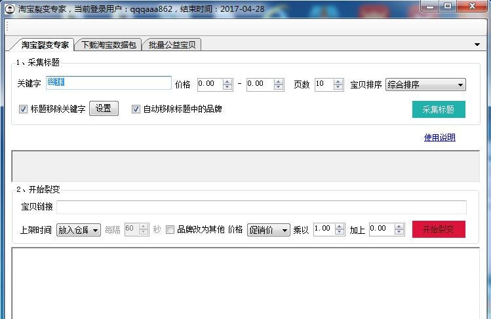This screenshot has width=491, height=319.
Task: Click the 设置 button
Action: tap(104, 109)
